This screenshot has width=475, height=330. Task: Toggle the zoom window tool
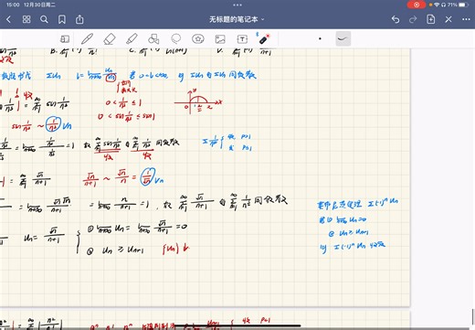[x=65, y=39]
